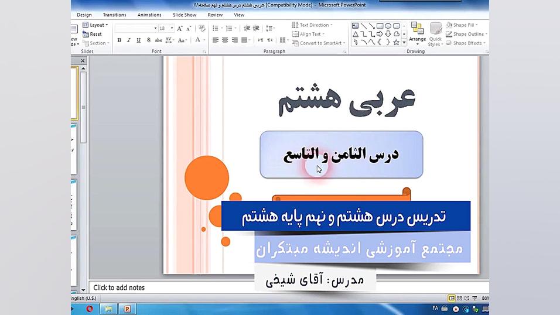Toggle Bold formatting

pos(119,40)
